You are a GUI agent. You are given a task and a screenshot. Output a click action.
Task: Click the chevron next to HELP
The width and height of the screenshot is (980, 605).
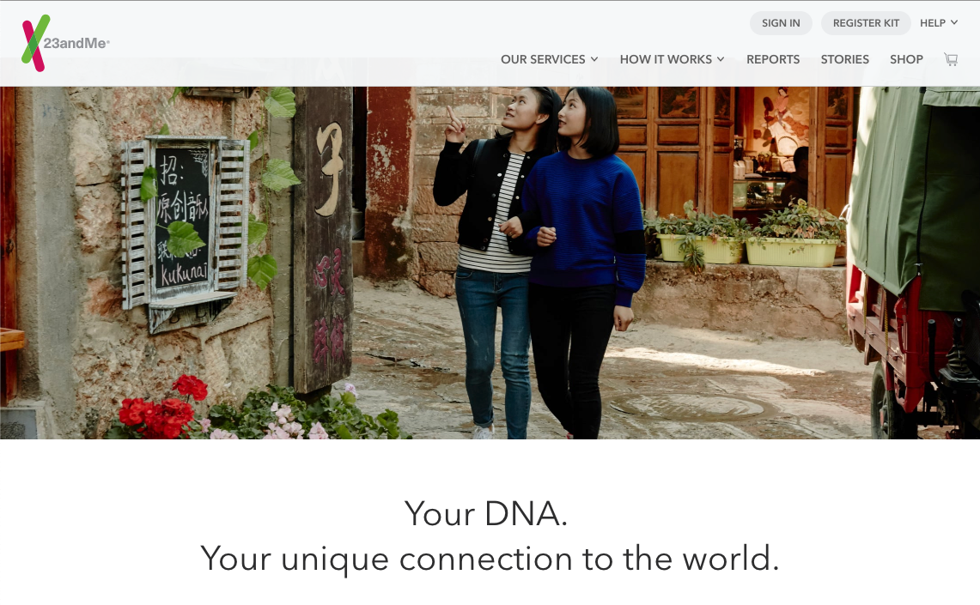click(x=954, y=22)
